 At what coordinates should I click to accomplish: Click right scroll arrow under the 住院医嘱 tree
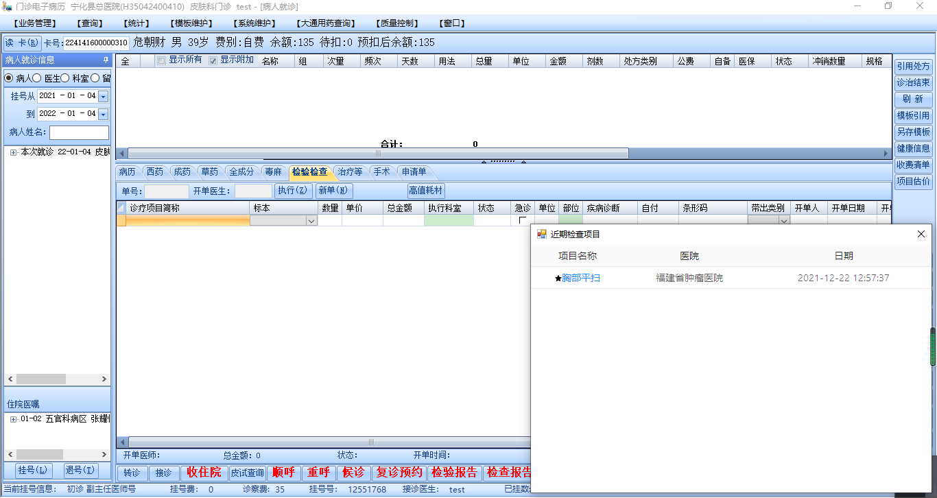104,454
